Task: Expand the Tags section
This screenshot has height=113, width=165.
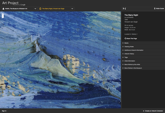Action: click(143, 57)
